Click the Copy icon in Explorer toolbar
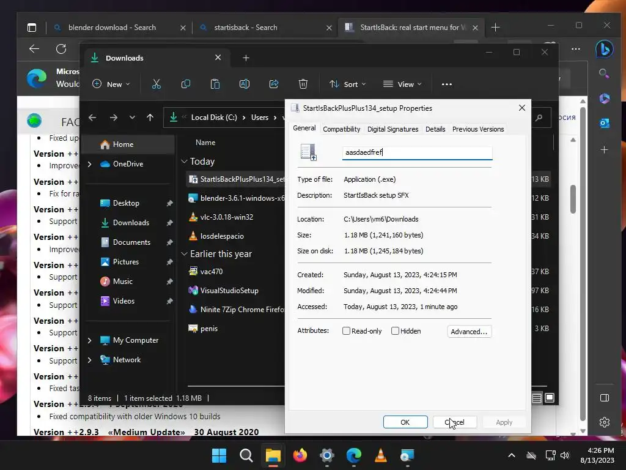This screenshot has width=626, height=470. click(186, 84)
